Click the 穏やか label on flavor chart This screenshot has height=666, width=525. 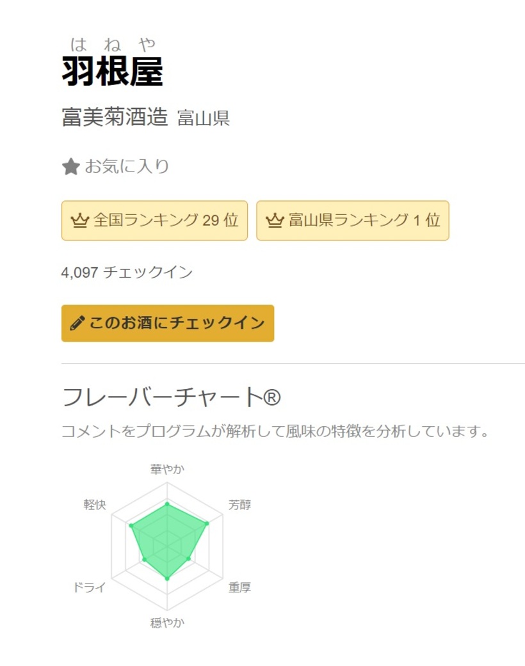167,622
